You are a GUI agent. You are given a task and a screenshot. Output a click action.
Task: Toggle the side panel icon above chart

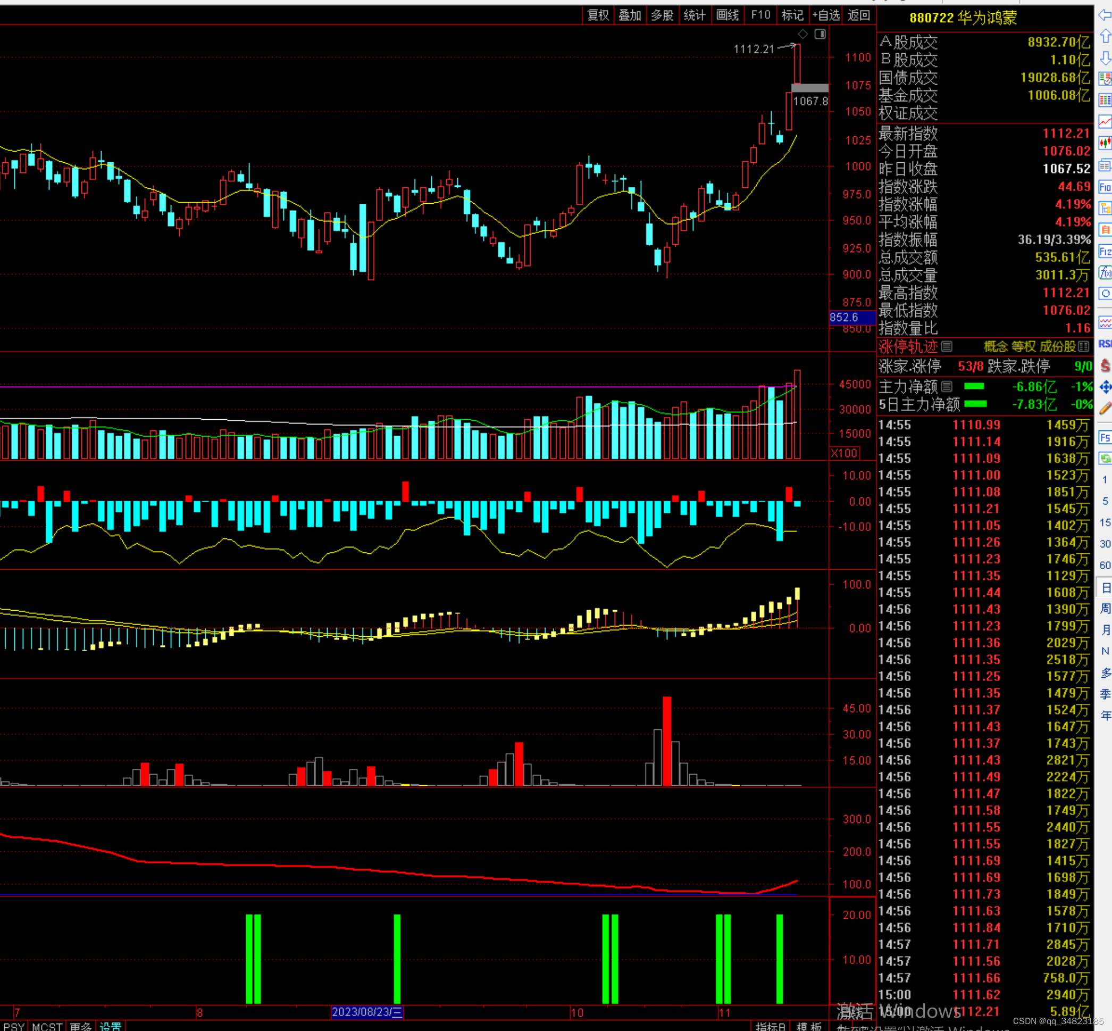pyautogui.click(x=820, y=34)
